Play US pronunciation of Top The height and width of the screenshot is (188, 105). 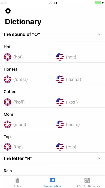(x=60, y=147)
